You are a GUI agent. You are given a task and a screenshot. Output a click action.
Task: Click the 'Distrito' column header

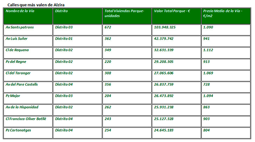coord(62,11)
